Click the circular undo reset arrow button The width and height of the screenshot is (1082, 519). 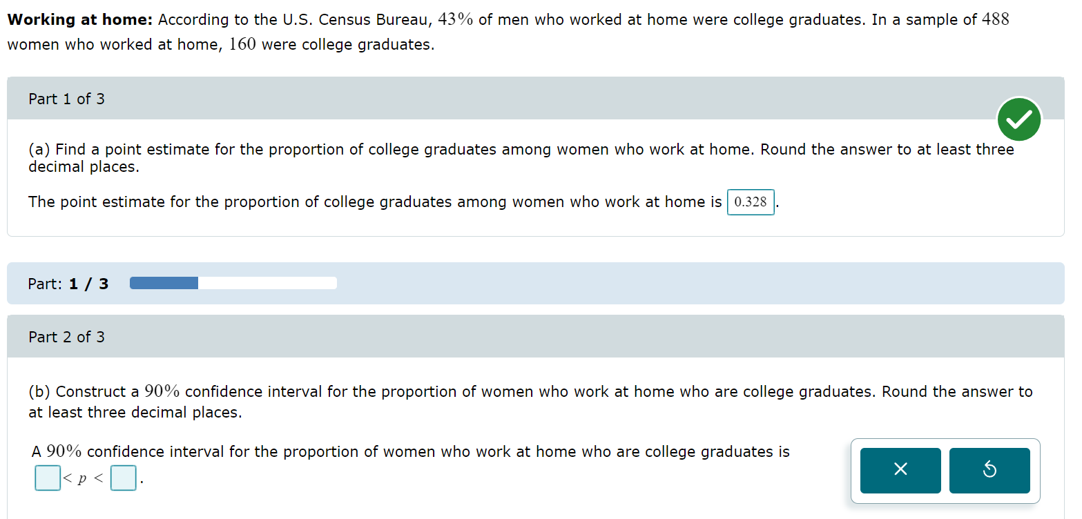[989, 471]
